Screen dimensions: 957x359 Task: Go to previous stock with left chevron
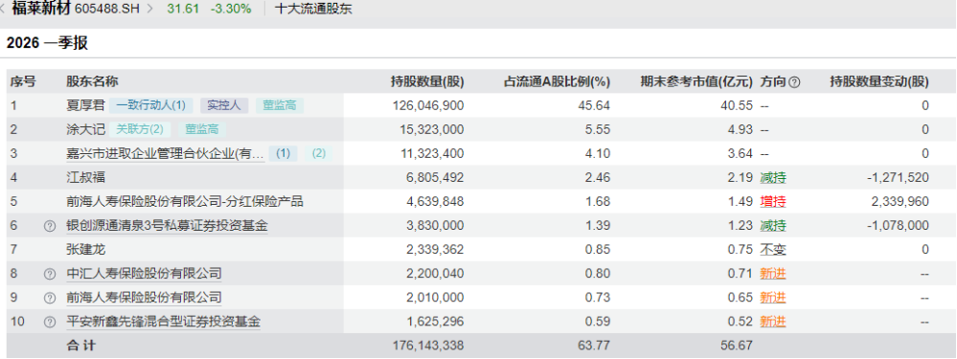coord(3,10)
